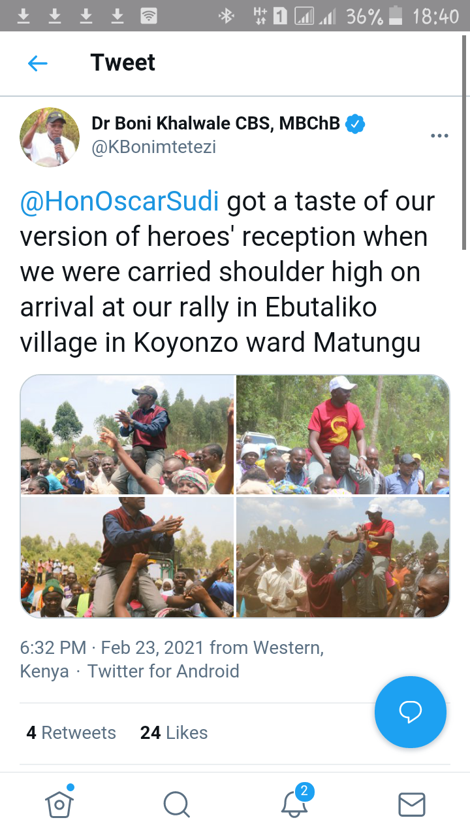
Task: Tap the @HonOscarSudi mention link
Action: click(x=119, y=201)
